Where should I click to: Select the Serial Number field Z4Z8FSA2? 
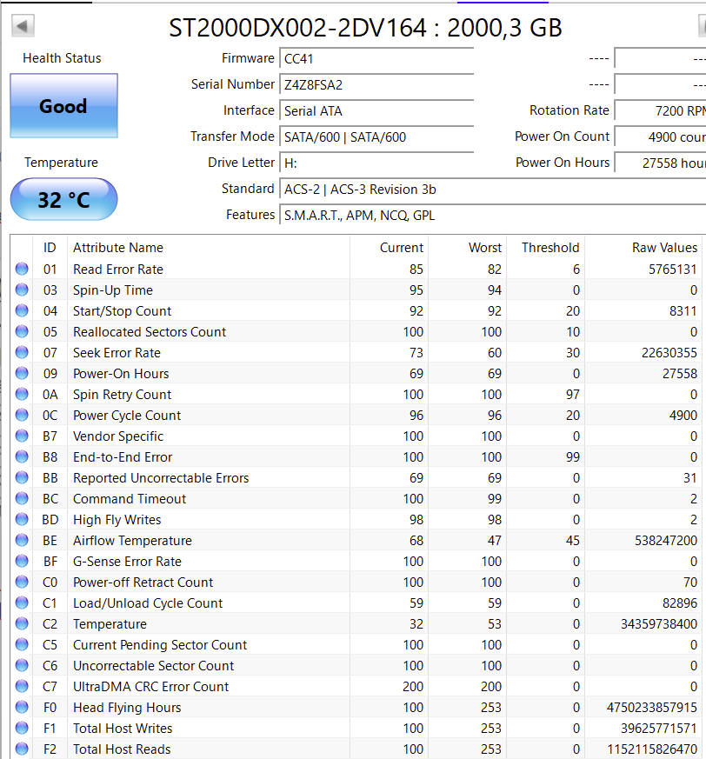(376, 84)
